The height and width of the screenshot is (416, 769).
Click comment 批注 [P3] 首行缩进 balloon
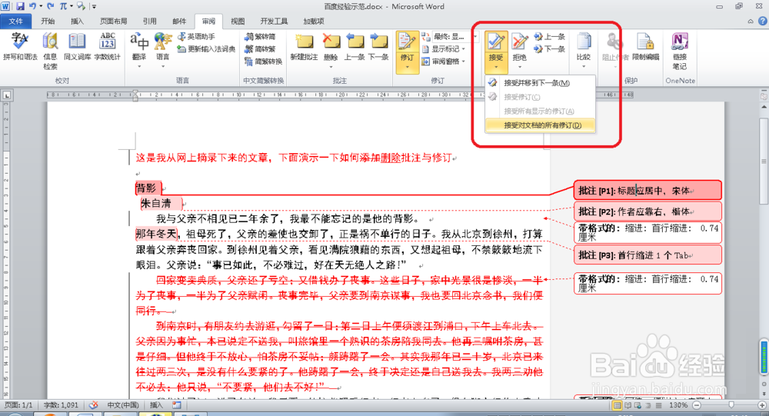click(647, 255)
